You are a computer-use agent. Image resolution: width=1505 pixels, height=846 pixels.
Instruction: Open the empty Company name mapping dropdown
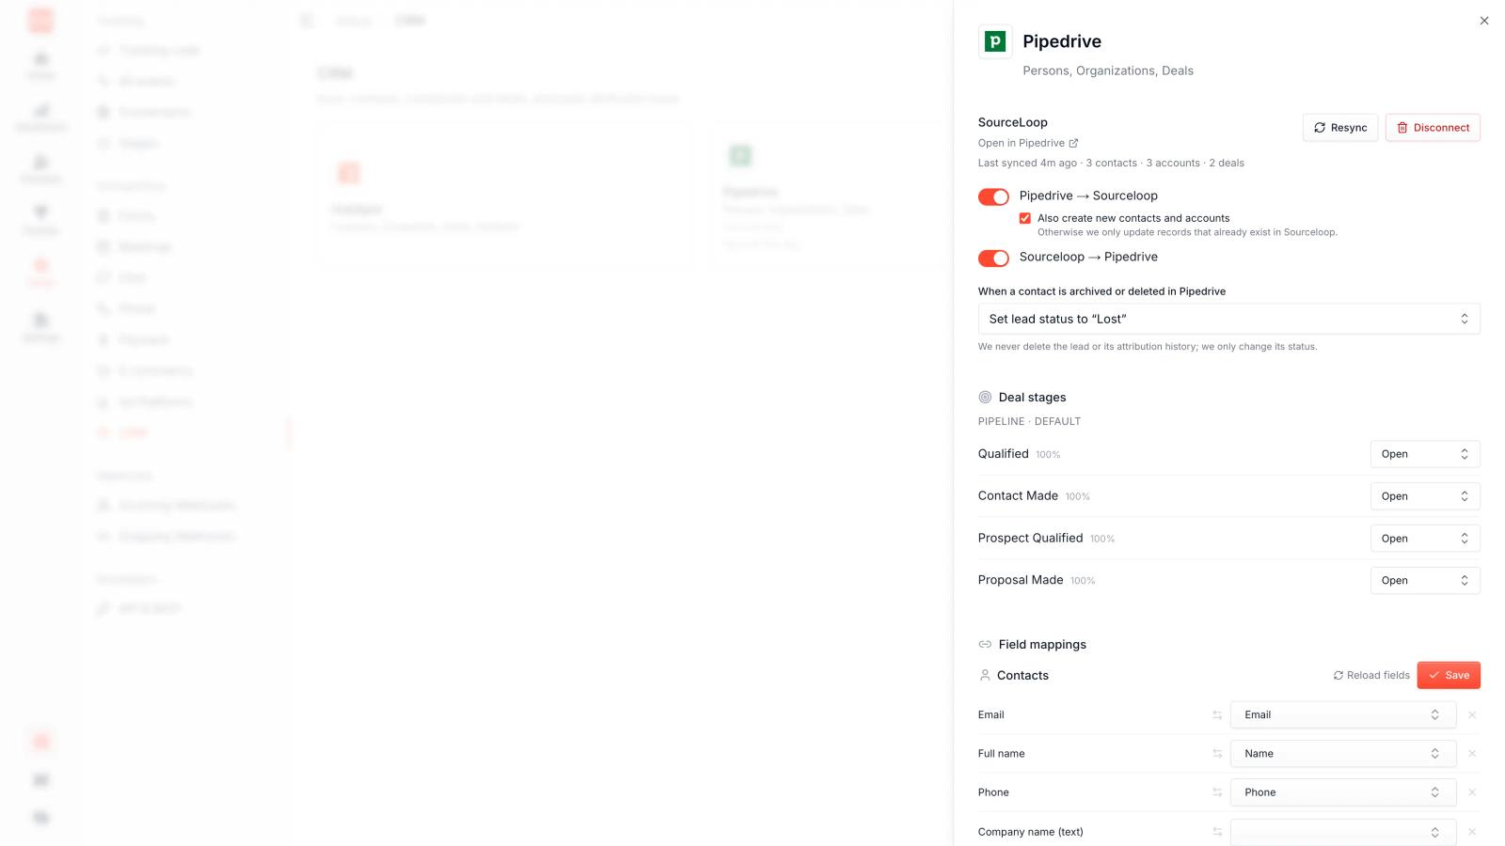coord(1343,832)
